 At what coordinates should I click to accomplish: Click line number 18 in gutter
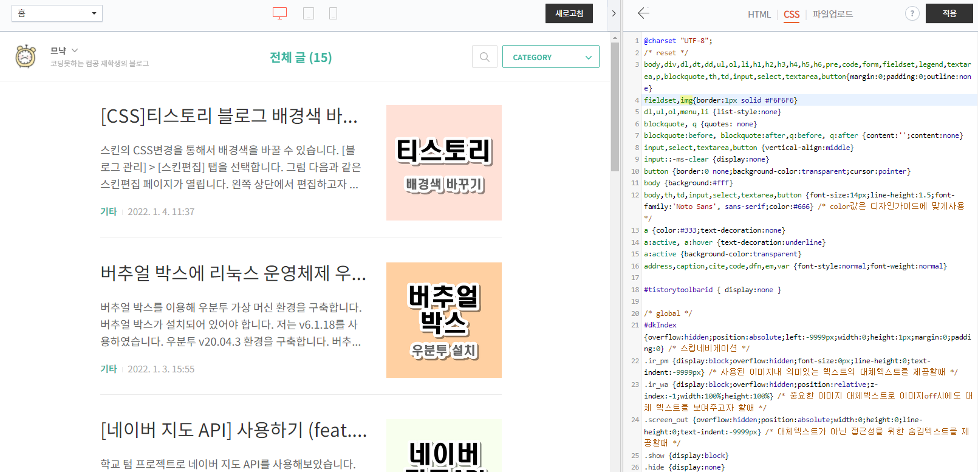[635, 290]
